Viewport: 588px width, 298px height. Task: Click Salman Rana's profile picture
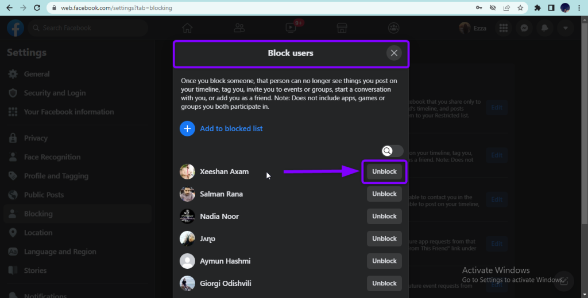pyautogui.click(x=187, y=194)
